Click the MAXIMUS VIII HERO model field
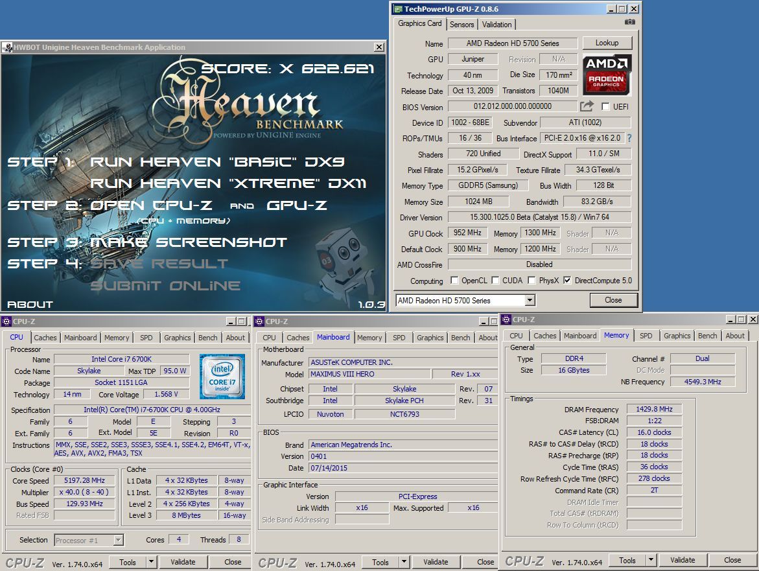The image size is (759, 571). [x=370, y=374]
